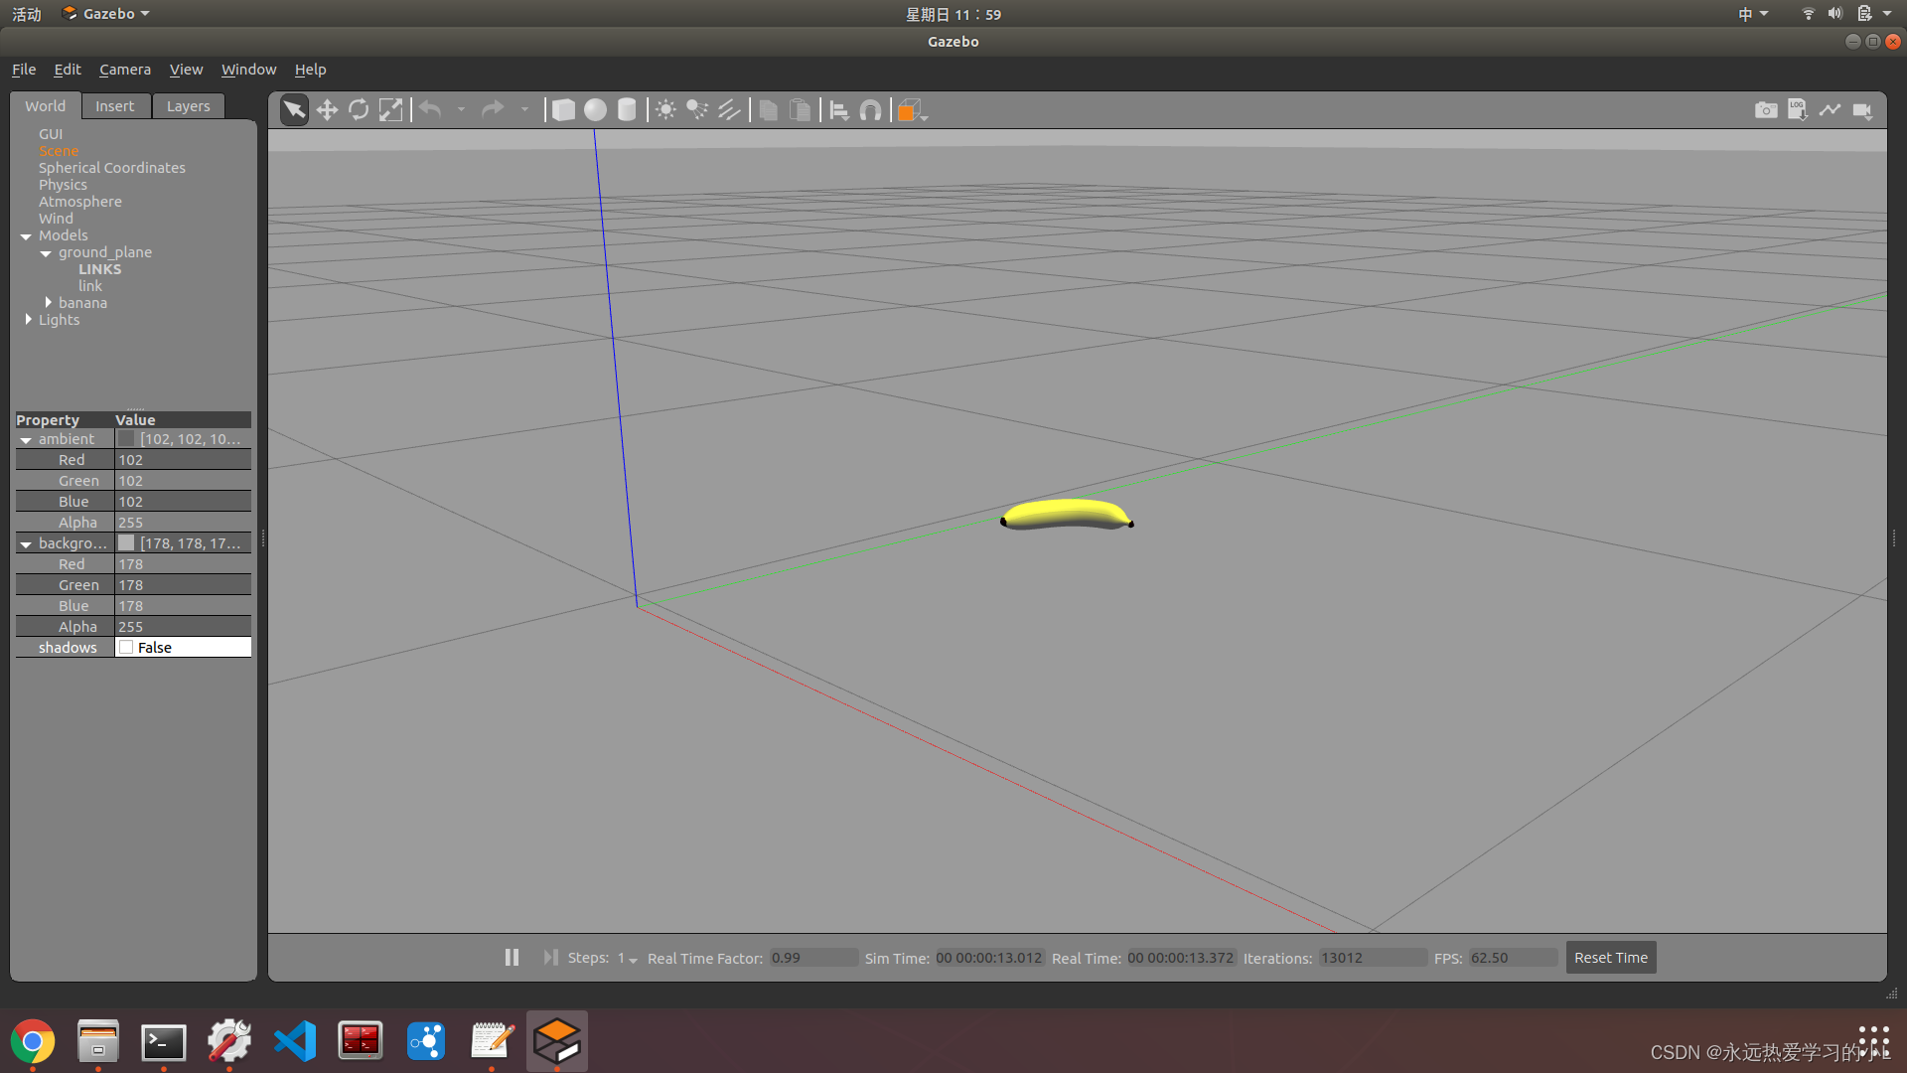The width and height of the screenshot is (1907, 1073).
Task: Insert a box shape
Action: (563, 110)
